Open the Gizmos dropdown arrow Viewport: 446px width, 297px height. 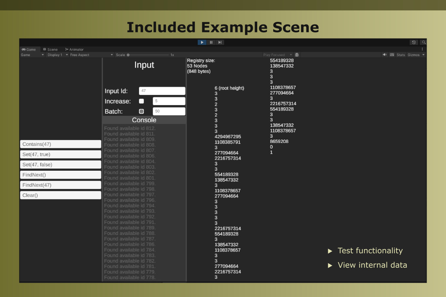click(423, 55)
